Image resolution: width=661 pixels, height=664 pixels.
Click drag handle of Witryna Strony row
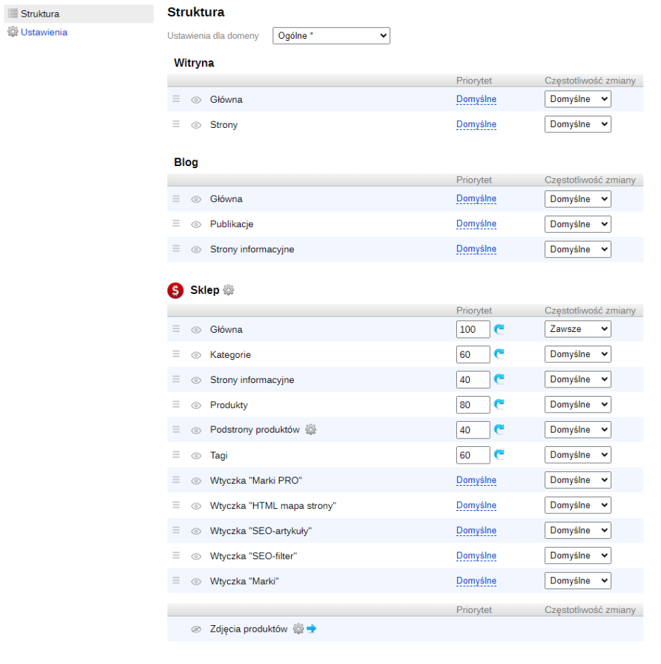click(x=176, y=124)
